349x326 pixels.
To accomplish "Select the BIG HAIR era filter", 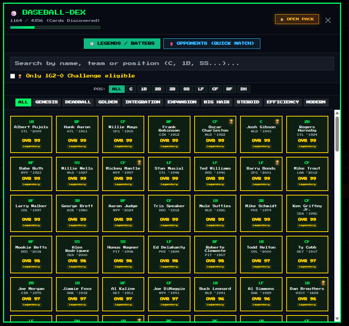I will tap(216, 102).
